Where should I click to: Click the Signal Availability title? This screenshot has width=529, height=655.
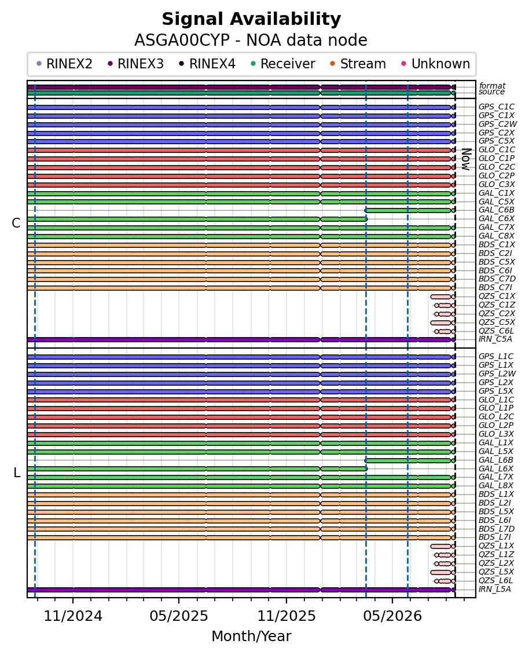(x=251, y=19)
